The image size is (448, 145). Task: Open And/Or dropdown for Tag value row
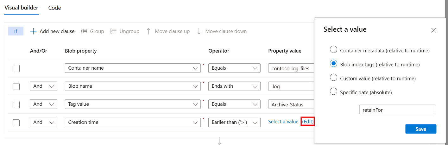tap(43, 104)
